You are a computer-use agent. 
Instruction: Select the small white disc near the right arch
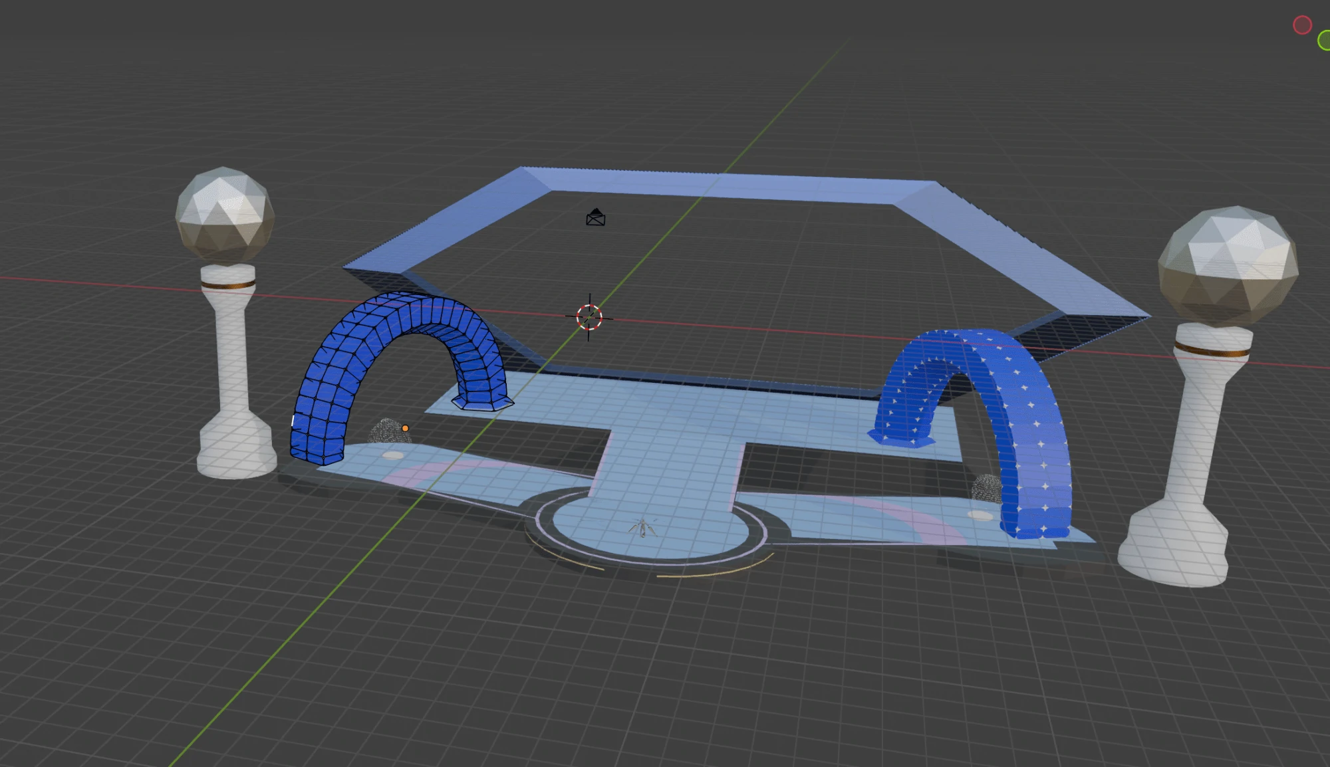(x=980, y=515)
